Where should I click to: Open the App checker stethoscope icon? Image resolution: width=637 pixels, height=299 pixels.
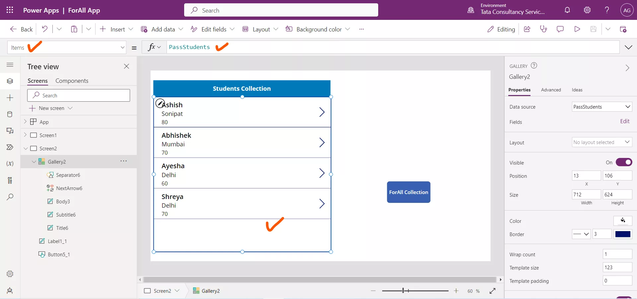pyautogui.click(x=543, y=29)
